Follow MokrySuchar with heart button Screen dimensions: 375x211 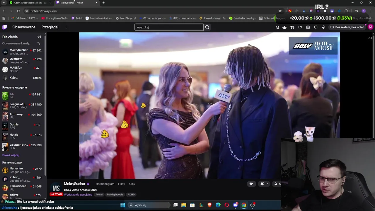click(x=251, y=184)
